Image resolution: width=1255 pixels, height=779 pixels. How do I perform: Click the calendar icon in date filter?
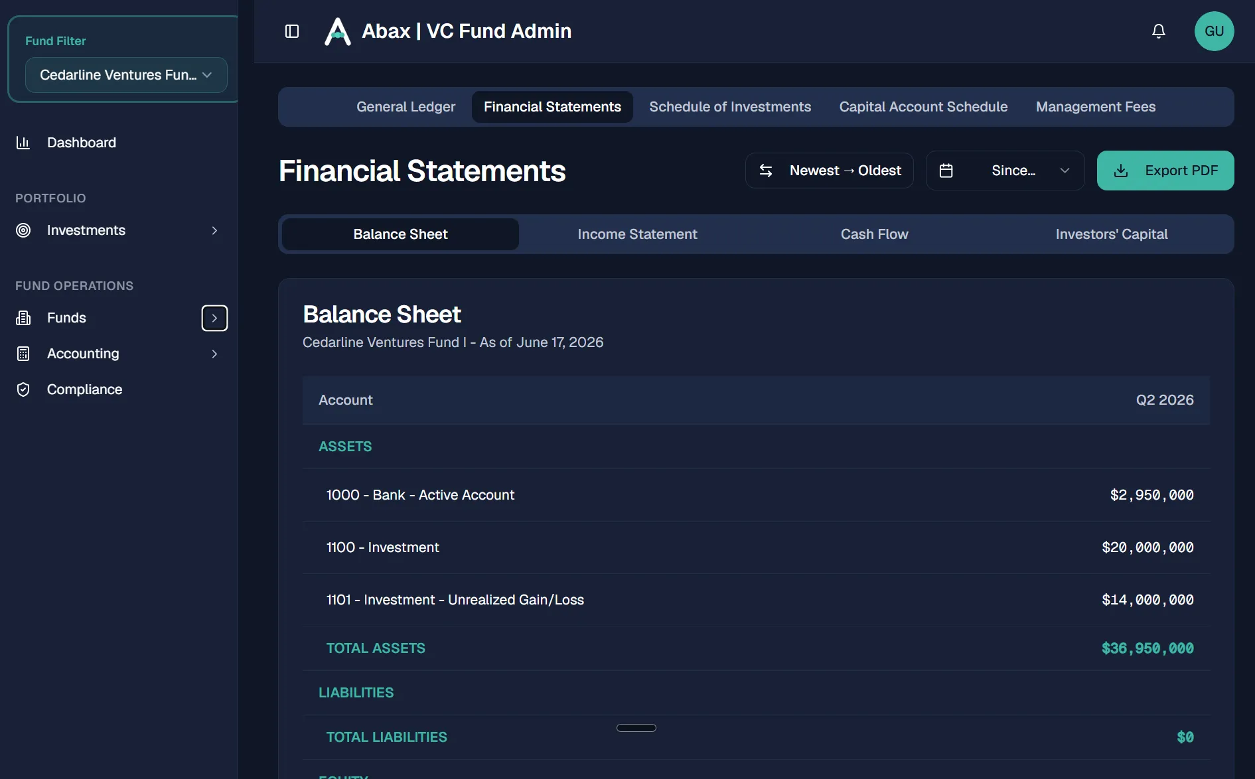tap(946, 171)
